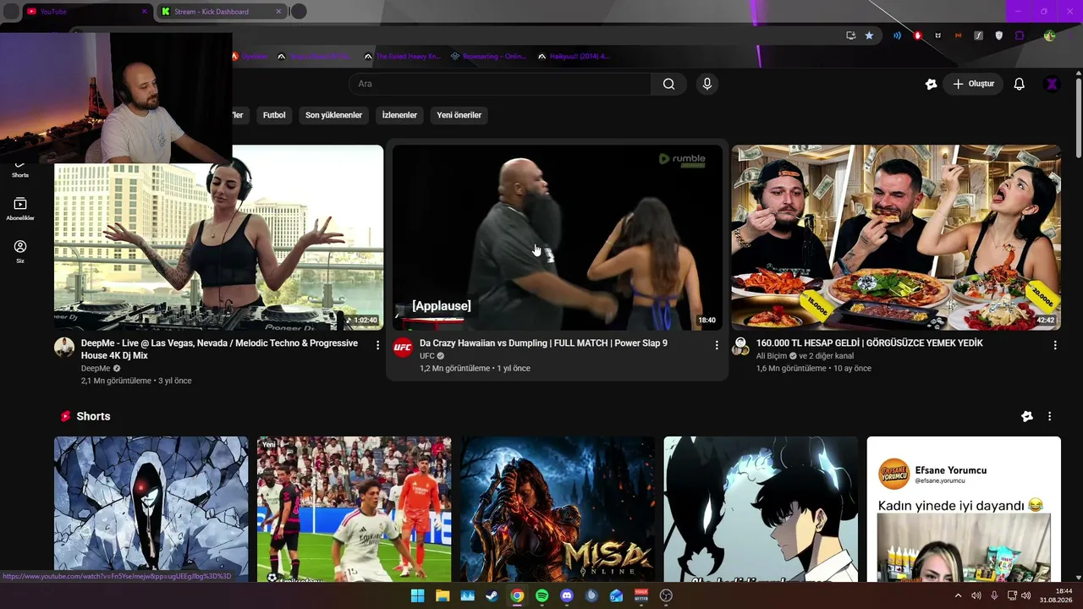Close the Stream - Kick Dashboard tab
Image resolution: width=1083 pixels, height=609 pixels.
click(x=278, y=12)
